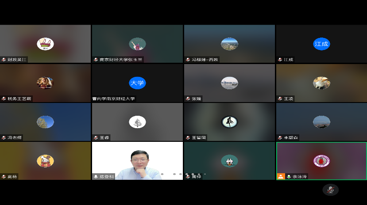
Task: Click the blue 江成 avatar circle
Action: pyautogui.click(x=321, y=44)
